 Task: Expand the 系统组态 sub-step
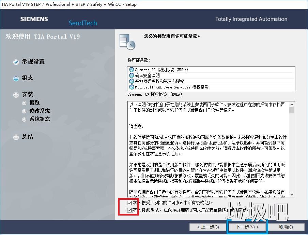coord(24,119)
